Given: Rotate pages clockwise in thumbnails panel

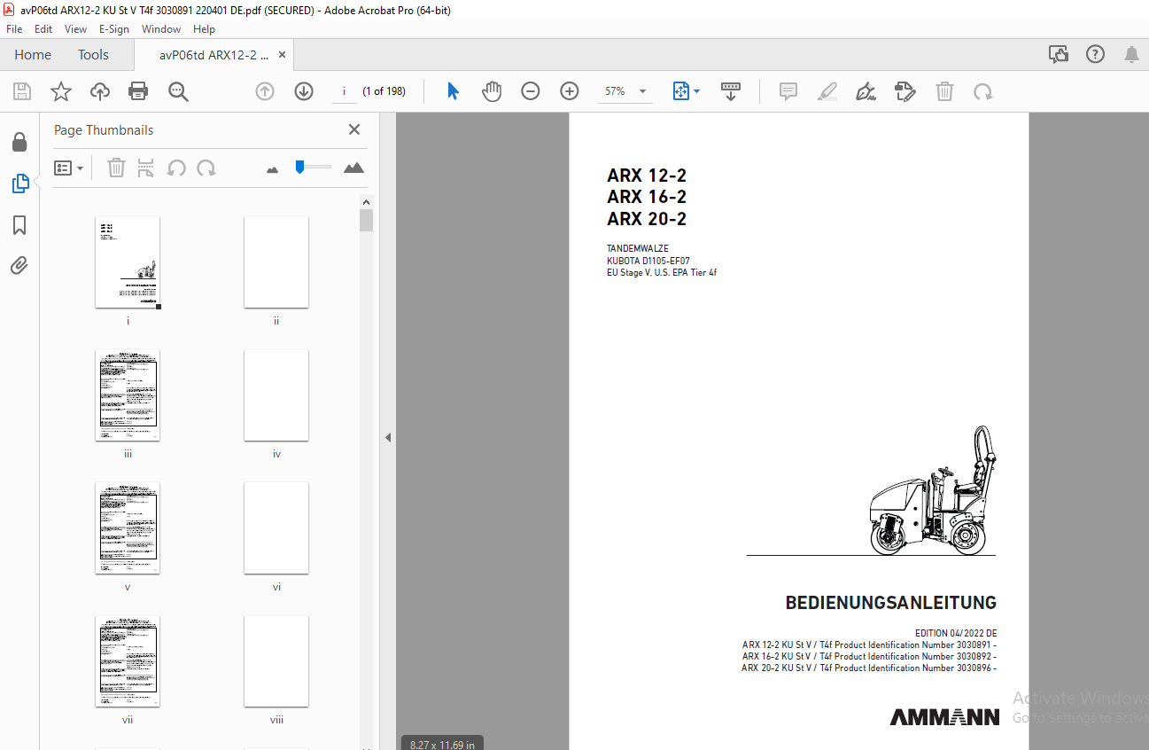Looking at the screenshot, I should pyautogui.click(x=206, y=168).
